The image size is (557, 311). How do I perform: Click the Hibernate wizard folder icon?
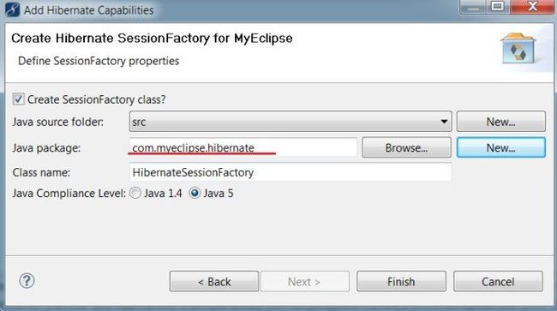[x=518, y=49]
